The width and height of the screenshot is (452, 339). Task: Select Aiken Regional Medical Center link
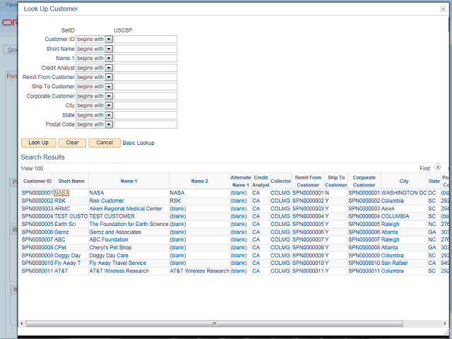click(126, 209)
